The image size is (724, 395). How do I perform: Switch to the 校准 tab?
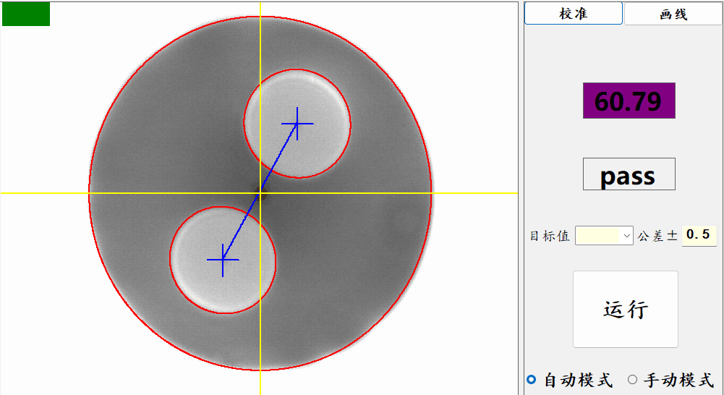click(574, 14)
